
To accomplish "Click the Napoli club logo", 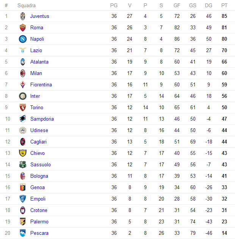I will coord(23,39).
